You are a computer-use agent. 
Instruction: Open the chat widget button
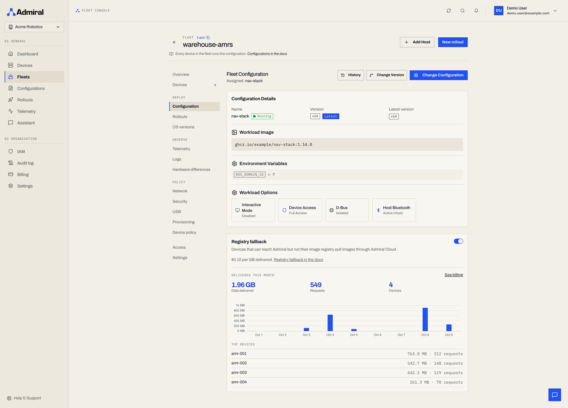pos(554,395)
